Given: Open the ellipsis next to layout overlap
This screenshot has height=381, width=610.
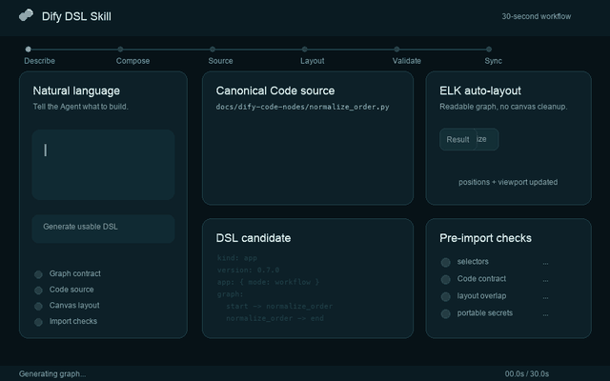Looking at the screenshot, I should pos(545,297).
